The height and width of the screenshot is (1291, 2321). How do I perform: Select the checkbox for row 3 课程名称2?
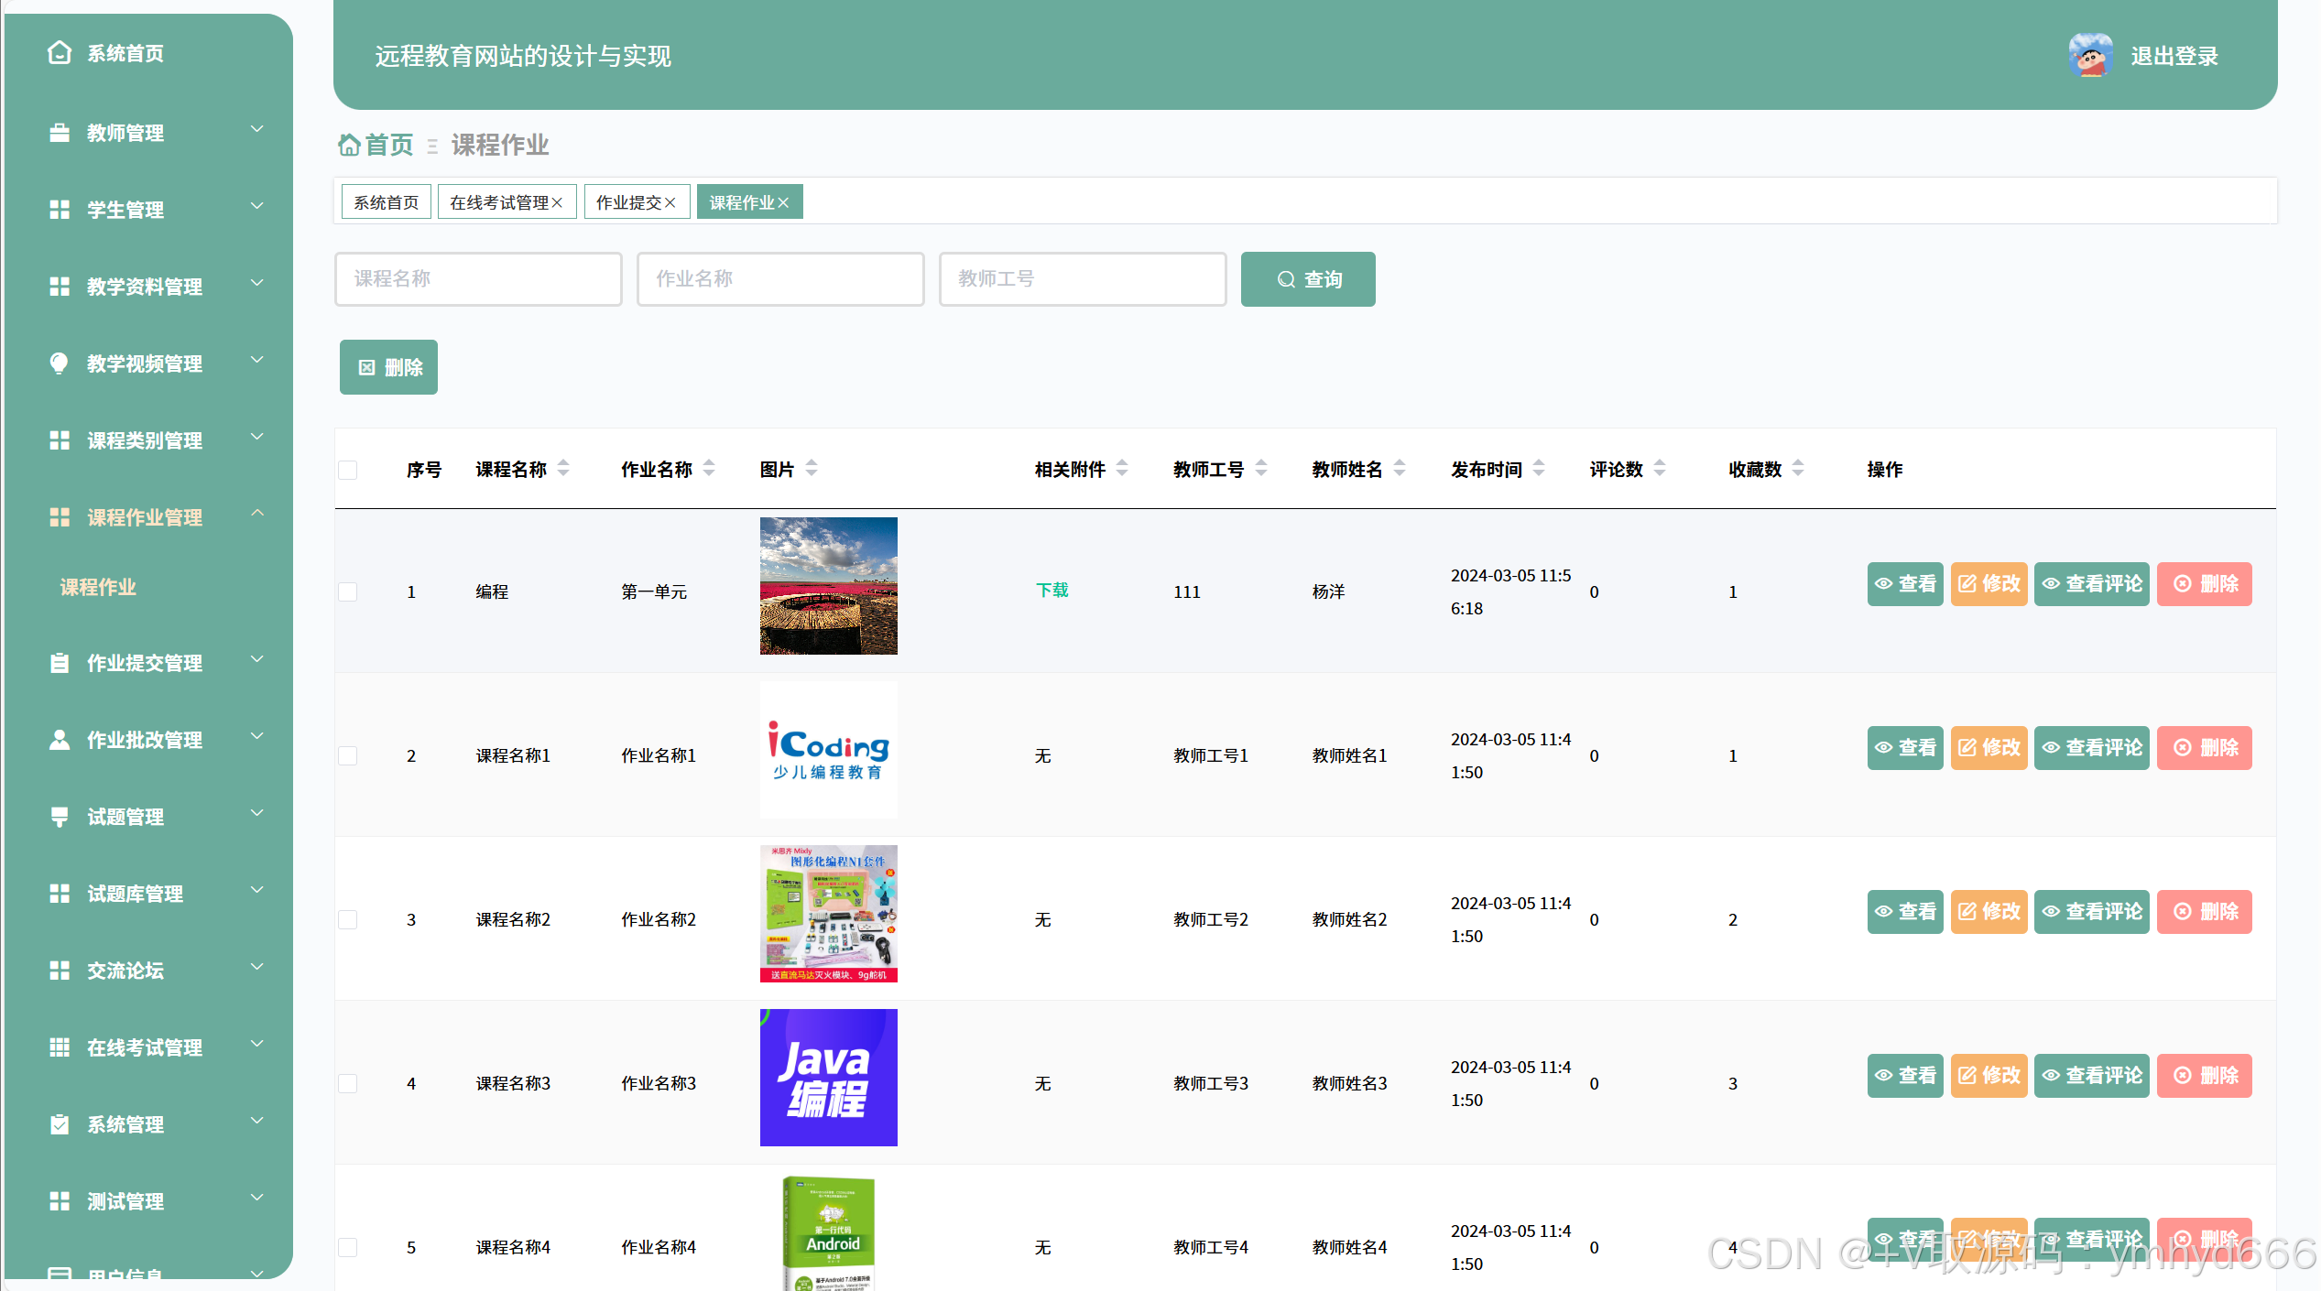click(x=348, y=920)
